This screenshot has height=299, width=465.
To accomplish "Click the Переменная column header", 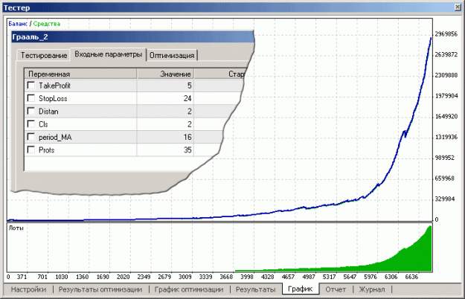I will 80,74.
